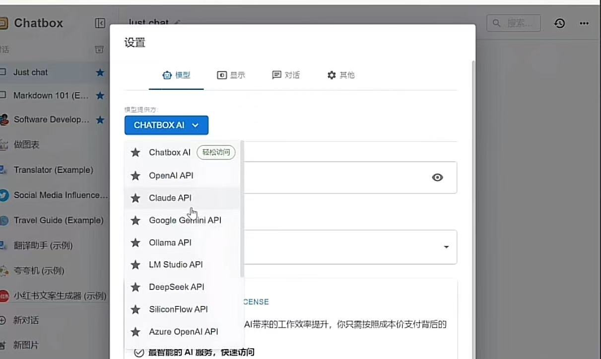The width and height of the screenshot is (601, 359).
Task: Switch to the 其他 settings tab
Action: [341, 75]
